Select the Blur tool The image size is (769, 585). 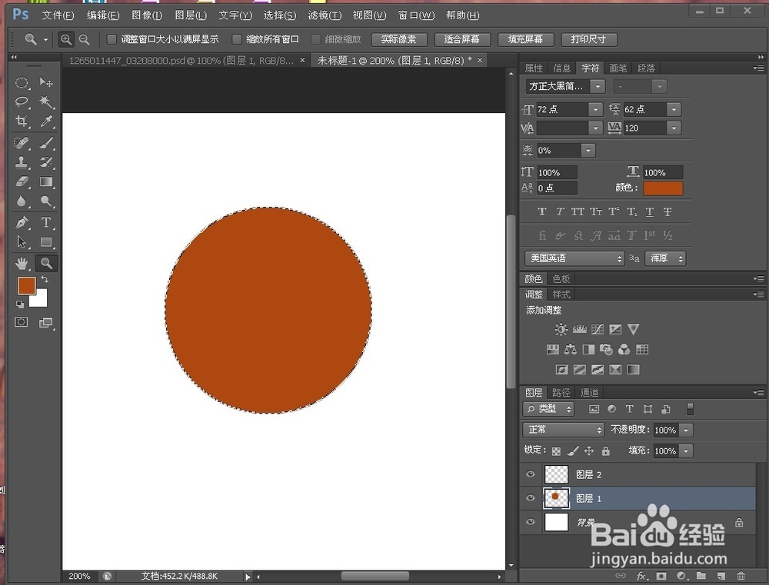(21, 201)
